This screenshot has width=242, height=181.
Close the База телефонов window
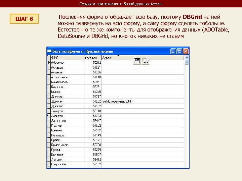click(186, 51)
